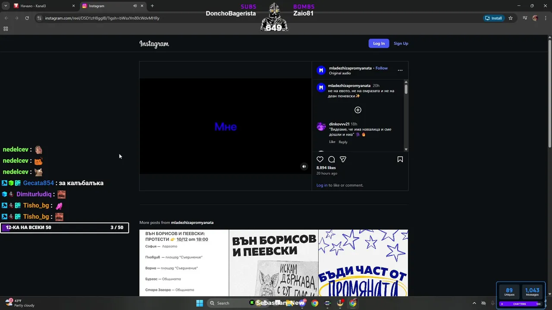The width and height of the screenshot is (552, 310).
Task: Open the БЪДИ ЧАСТ ОТ ПРОМЯНАТА thumbnail
Action: [363, 263]
